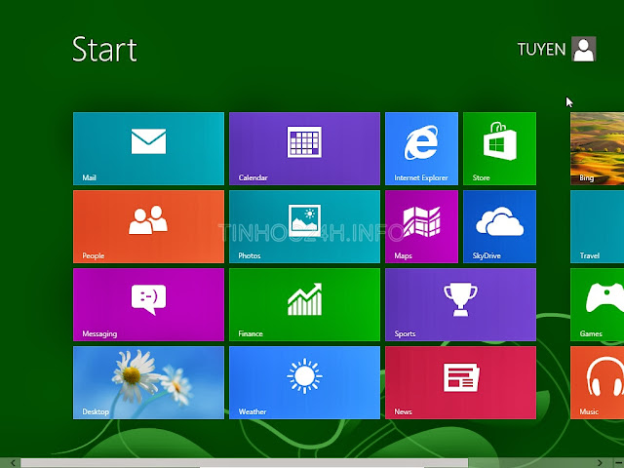
Task: Open the SkyDrive tile
Action: 499,226
